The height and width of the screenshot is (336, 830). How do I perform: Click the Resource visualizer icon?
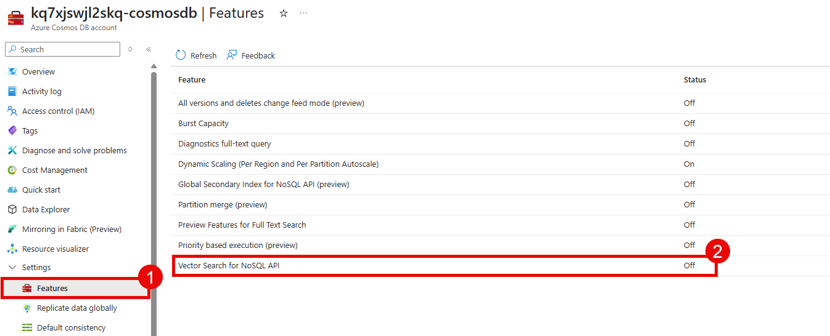12,249
